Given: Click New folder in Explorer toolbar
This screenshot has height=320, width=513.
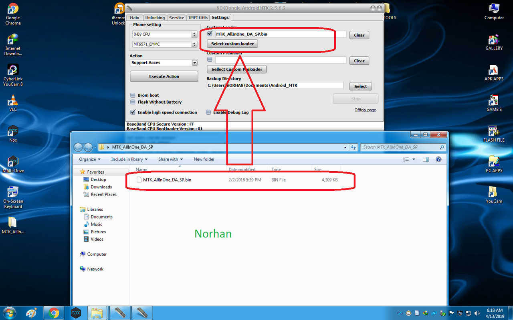Looking at the screenshot, I should tap(204, 159).
